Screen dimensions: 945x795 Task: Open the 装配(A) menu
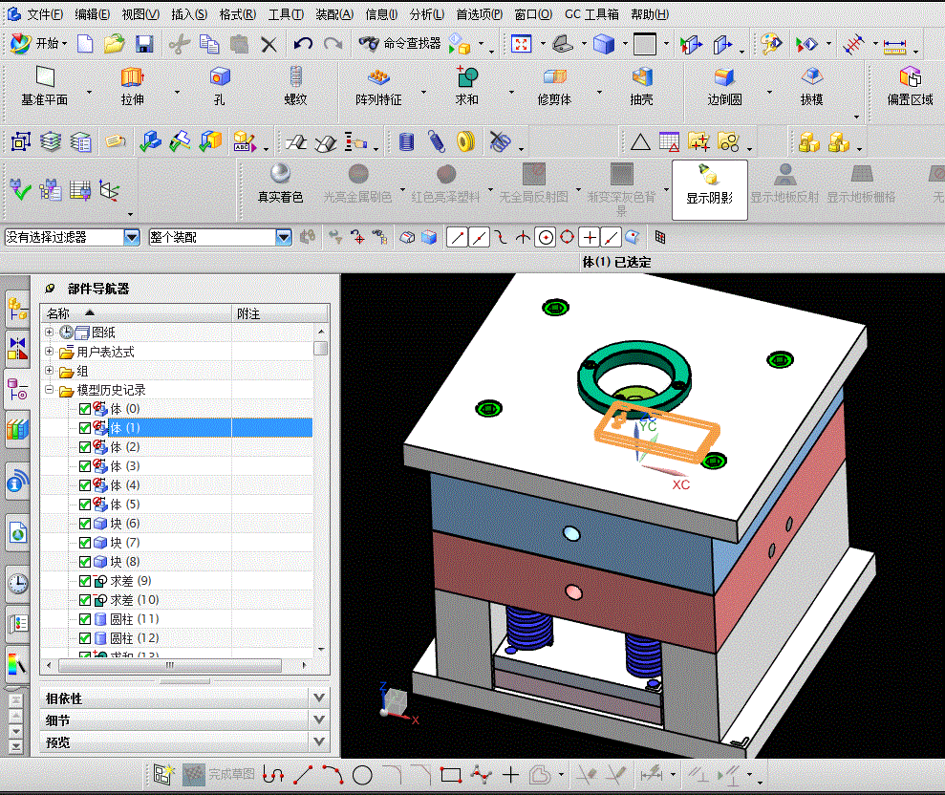coord(334,14)
